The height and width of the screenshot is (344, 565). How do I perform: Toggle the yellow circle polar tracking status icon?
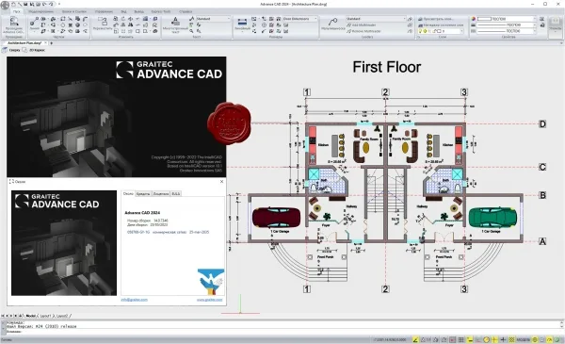tap(487, 339)
